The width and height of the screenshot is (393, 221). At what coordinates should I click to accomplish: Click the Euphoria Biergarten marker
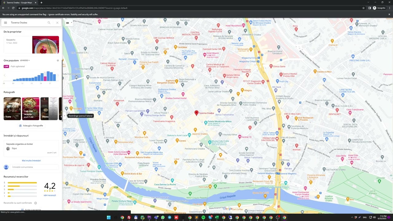coord(177,81)
